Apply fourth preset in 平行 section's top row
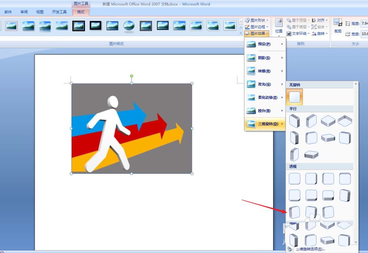The width and height of the screenshot is (368, 253). point(345,121)
